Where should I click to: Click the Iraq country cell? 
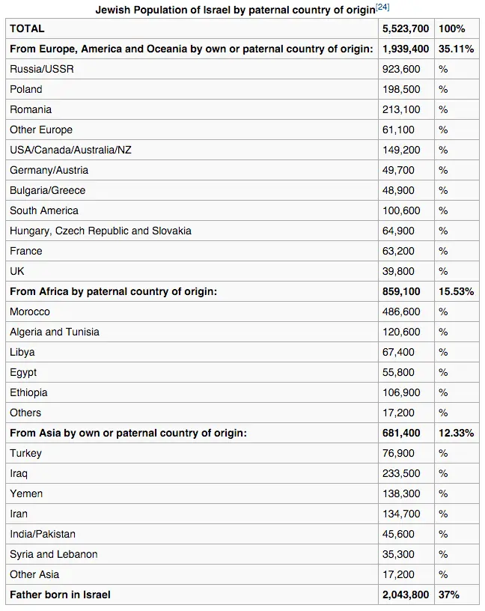coord(19,473)
